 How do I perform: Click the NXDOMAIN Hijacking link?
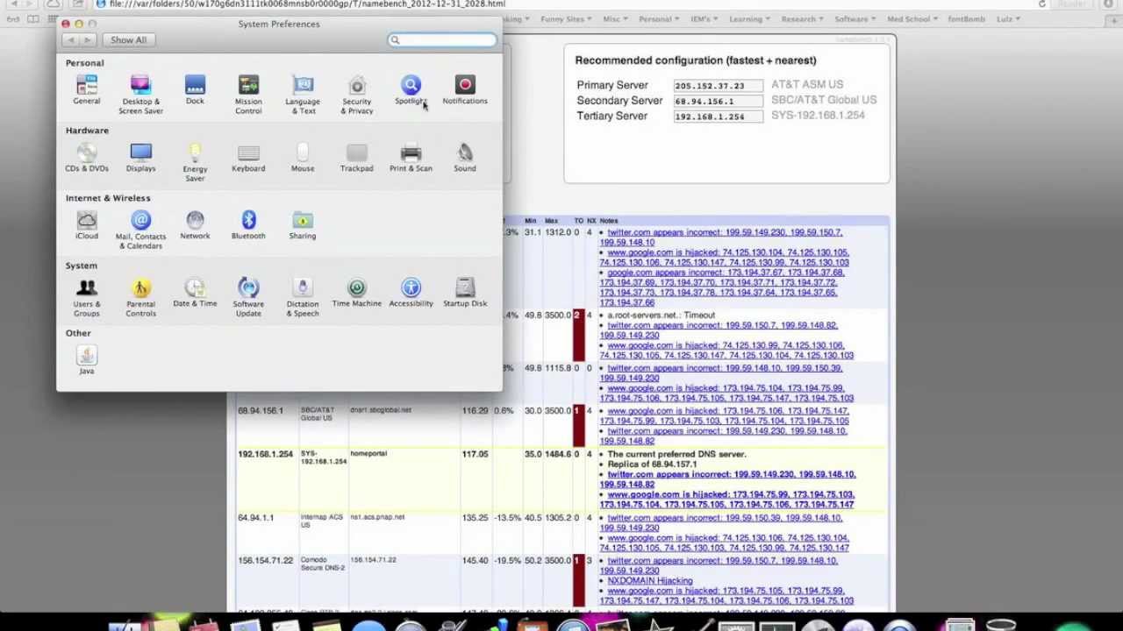(649, 581)
